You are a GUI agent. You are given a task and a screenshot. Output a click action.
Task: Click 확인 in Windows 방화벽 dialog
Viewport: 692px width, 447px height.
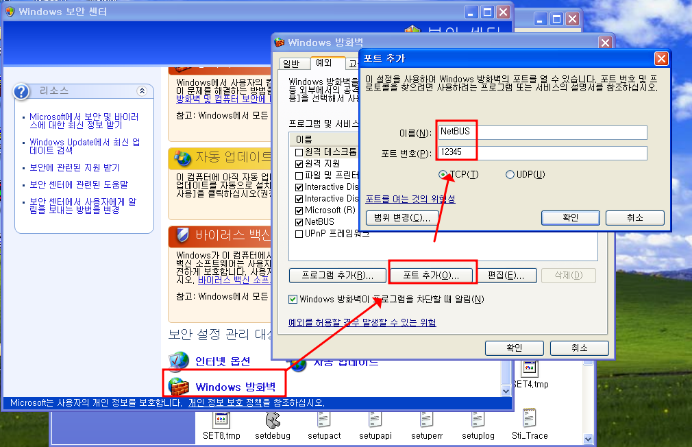[x=514, y=348]
